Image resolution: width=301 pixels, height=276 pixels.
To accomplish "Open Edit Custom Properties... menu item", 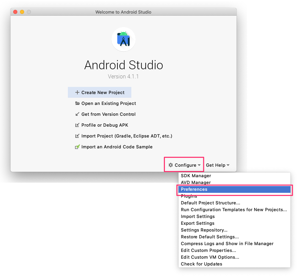I will pos(234,250).
